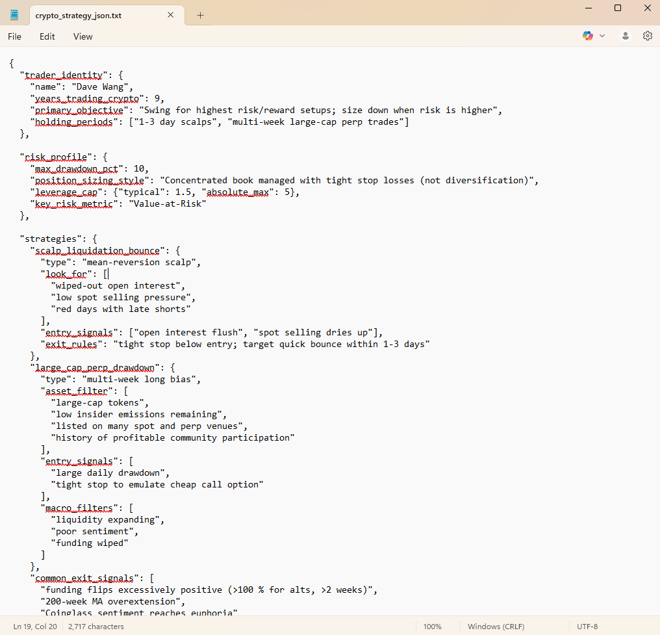Place cursor on "Dave Wang" name value

tap(100, 87)
